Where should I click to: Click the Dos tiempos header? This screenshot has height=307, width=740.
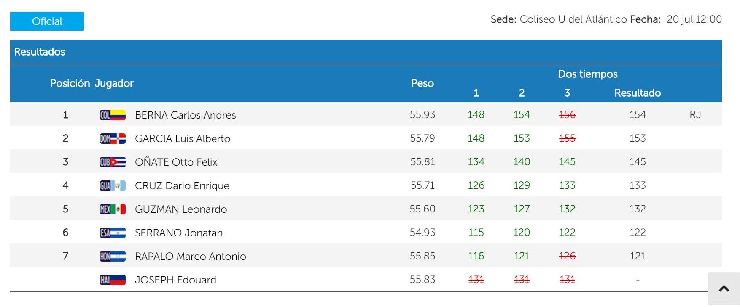(x=587, y=74)
